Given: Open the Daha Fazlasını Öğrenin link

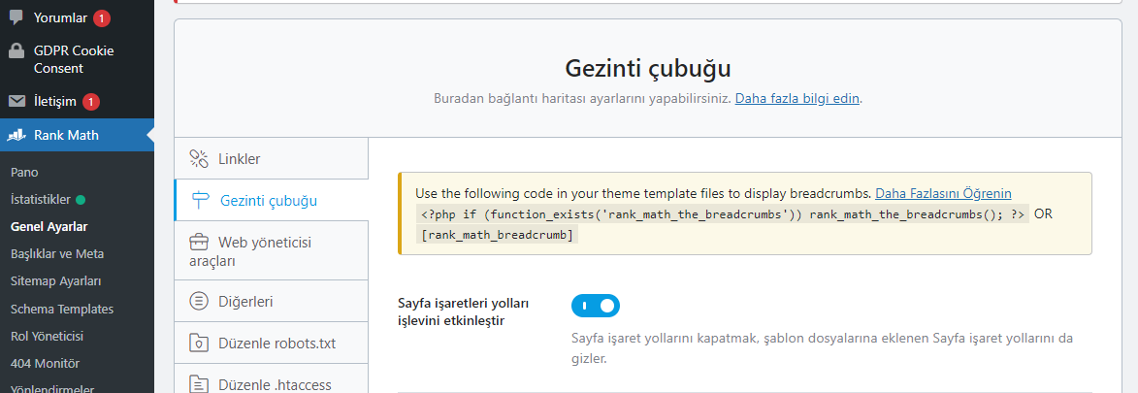Looking at the screenshot, I should pos(943,193).
